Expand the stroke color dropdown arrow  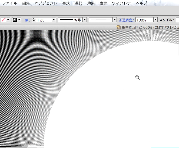[x=19, y=20]
